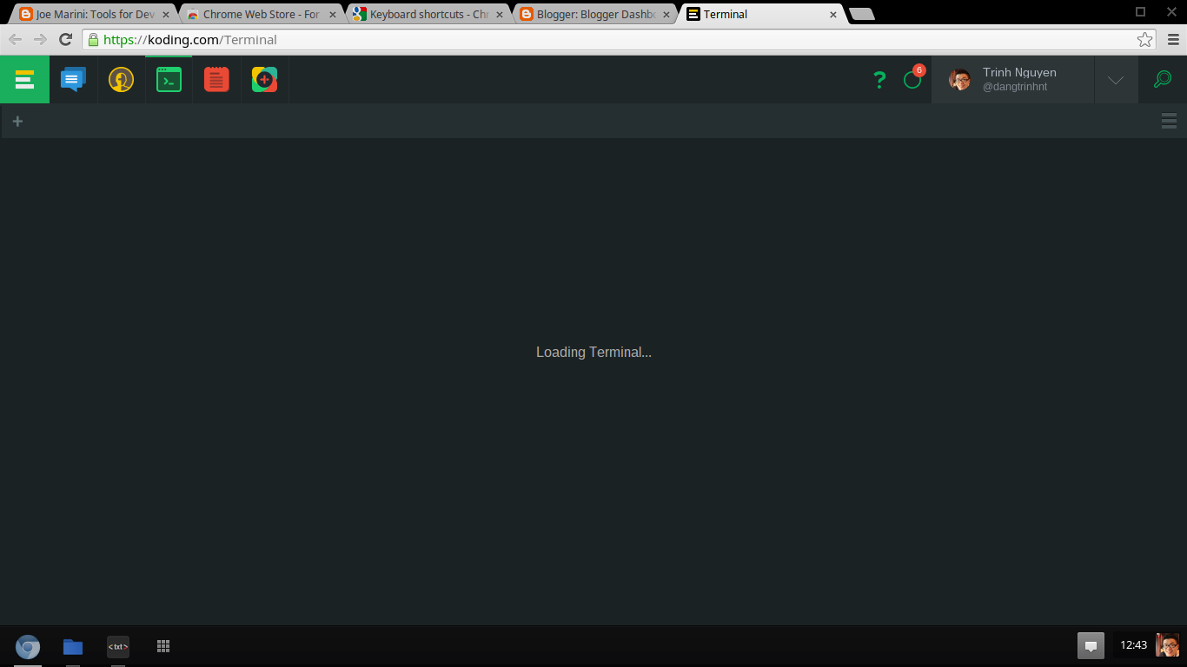The width and height of the screenshot is (1187, 667).
Task: Open the red Editor notepad icon
Action: [x=216, y=80]
